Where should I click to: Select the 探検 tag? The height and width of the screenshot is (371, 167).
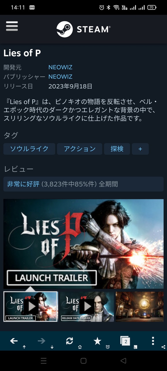click(x=117, y=149)
